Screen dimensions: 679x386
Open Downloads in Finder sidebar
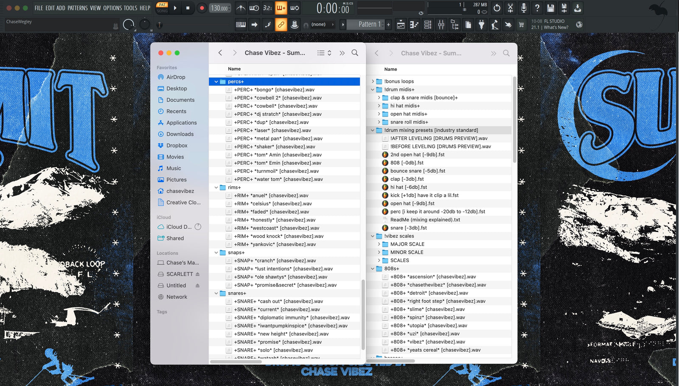(180, 134)
